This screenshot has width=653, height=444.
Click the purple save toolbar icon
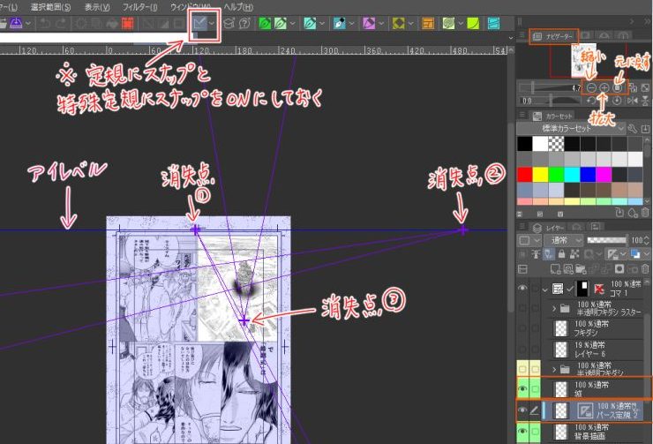point(16,23)
